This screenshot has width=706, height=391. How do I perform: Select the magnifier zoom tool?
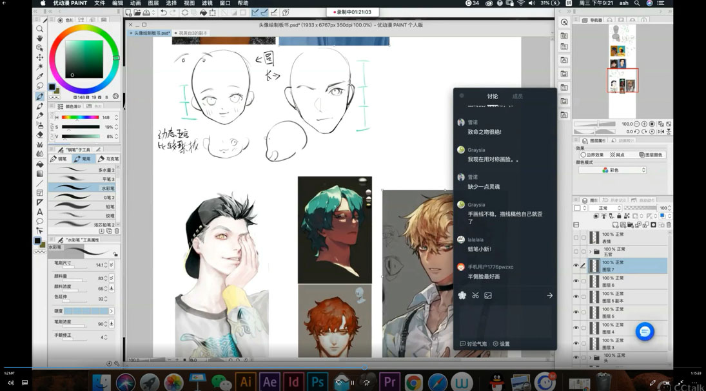coord(39,29)
